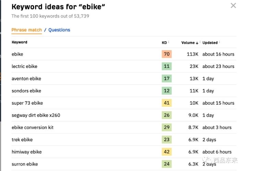Click the Volume column info icon
Image resolution: width=274 pixels, height=171 pixels.
point(200,42)
